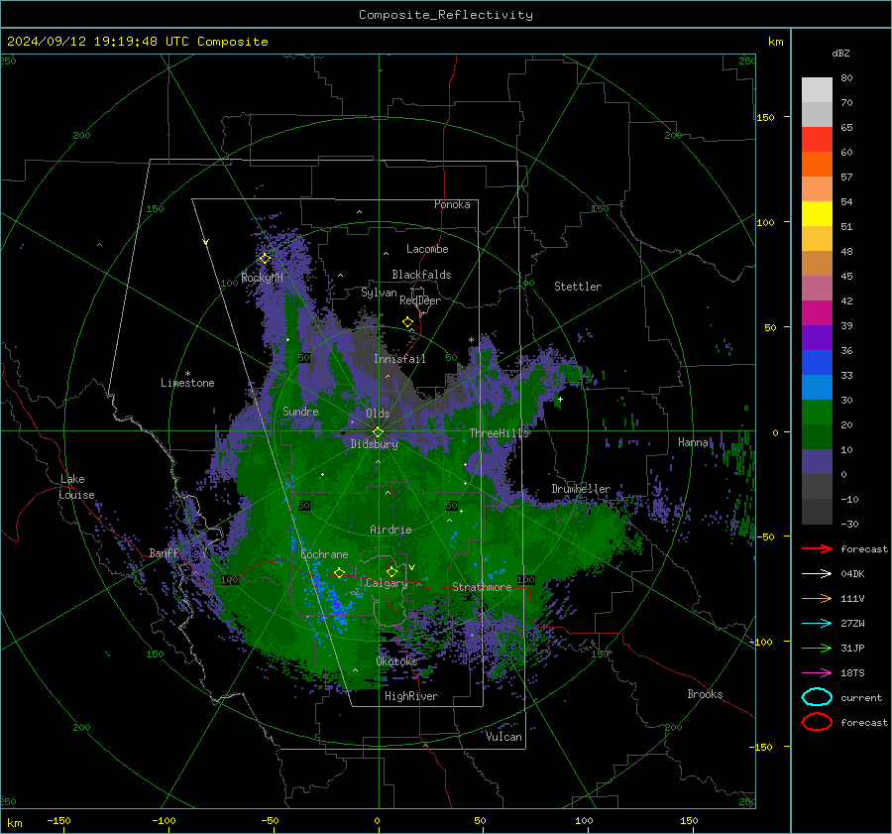Click the magenta 18TS arrow icon
Screen dimensions: 892x834
[x=817, y=673]
